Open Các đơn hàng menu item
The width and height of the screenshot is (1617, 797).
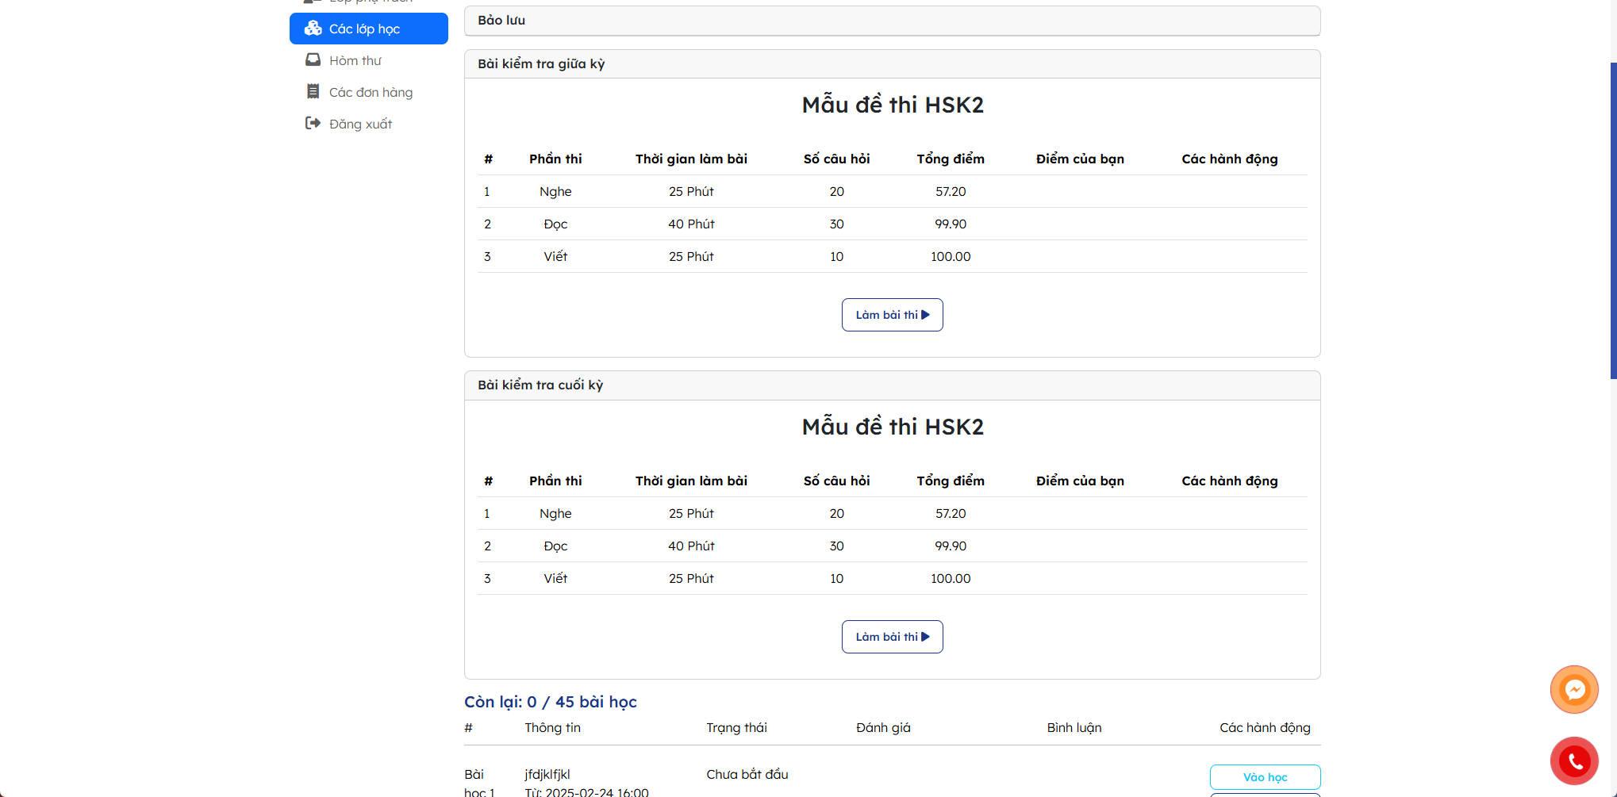[x=369, y=92]
